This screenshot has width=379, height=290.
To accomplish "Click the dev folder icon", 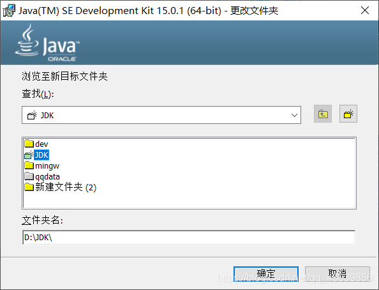I will click(29, 144).
